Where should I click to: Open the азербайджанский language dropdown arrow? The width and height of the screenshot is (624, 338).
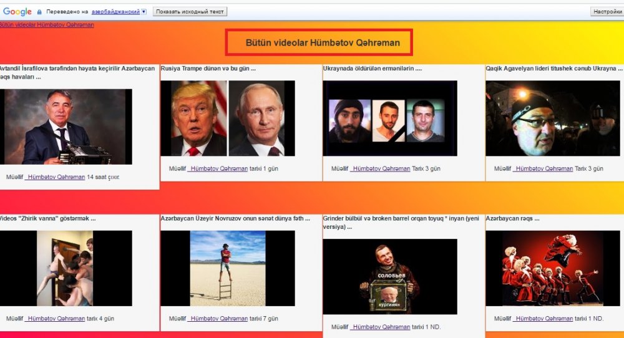(144, 12)
